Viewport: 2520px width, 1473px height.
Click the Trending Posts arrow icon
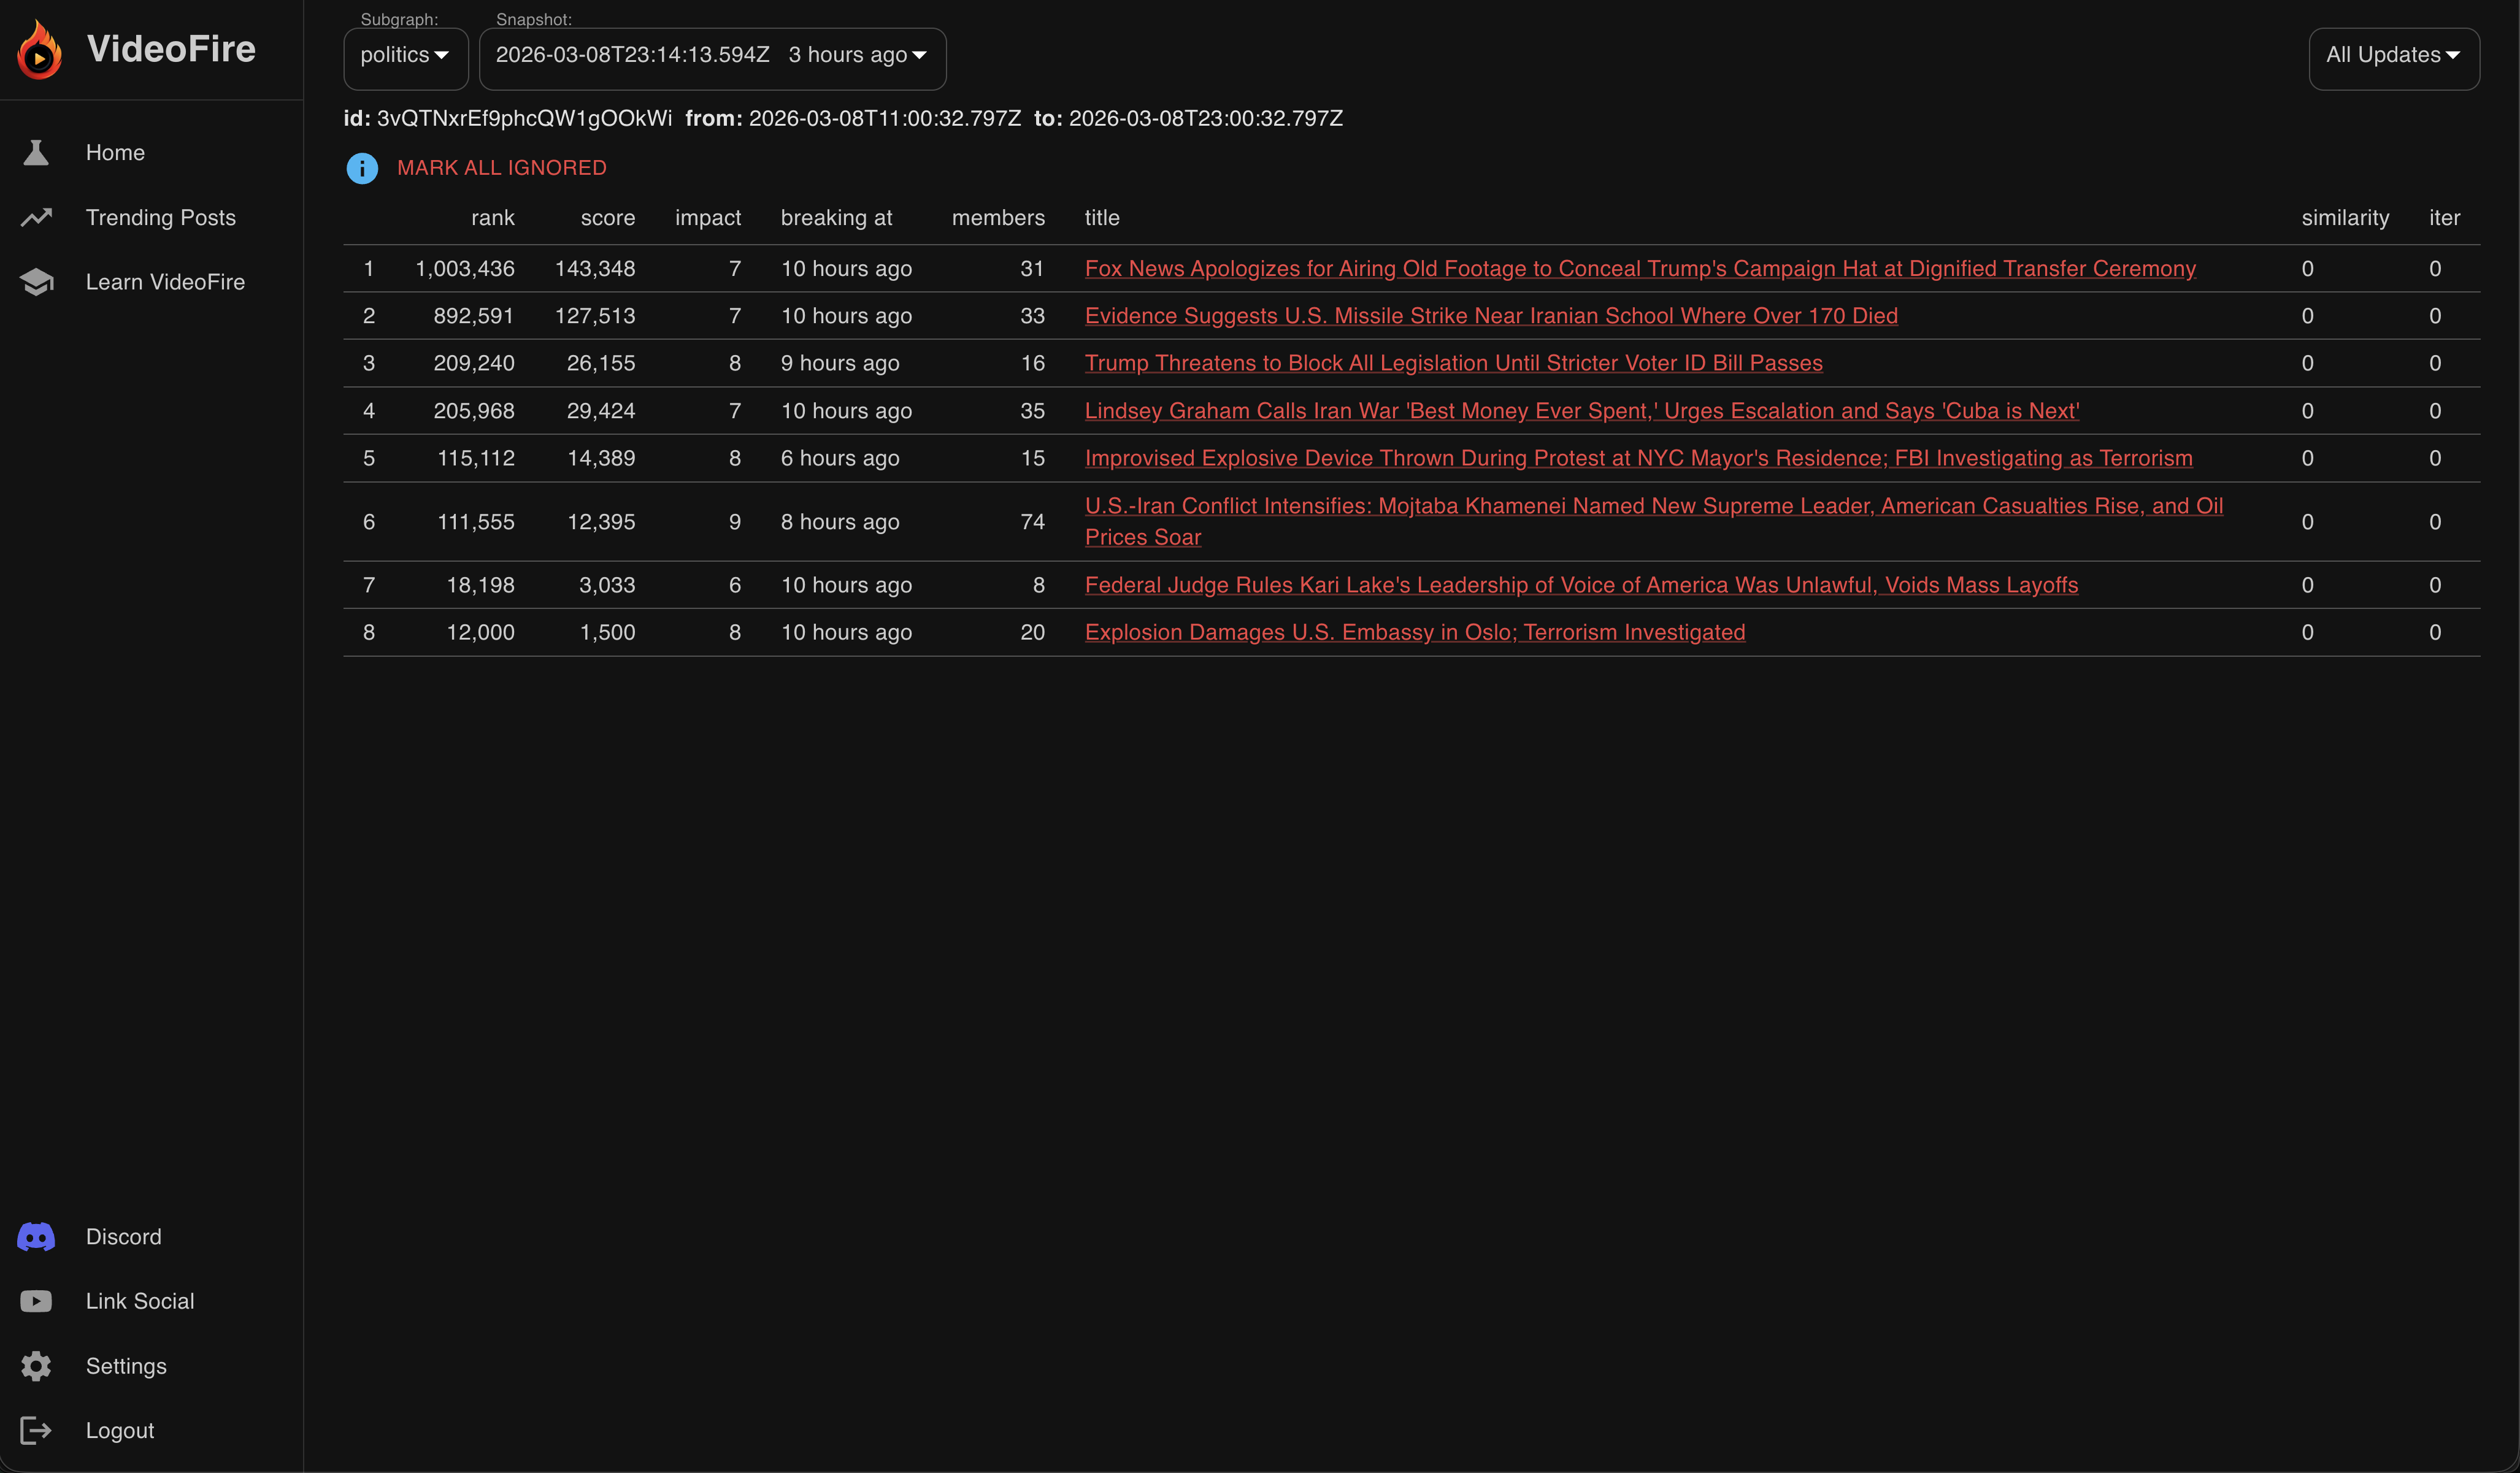(x=36, y=217)
